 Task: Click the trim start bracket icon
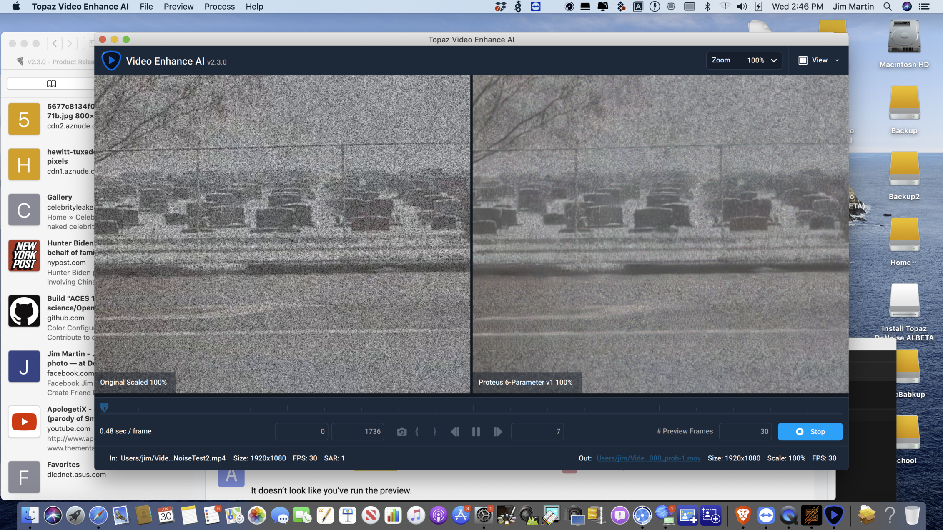click(x=417, y=432)
